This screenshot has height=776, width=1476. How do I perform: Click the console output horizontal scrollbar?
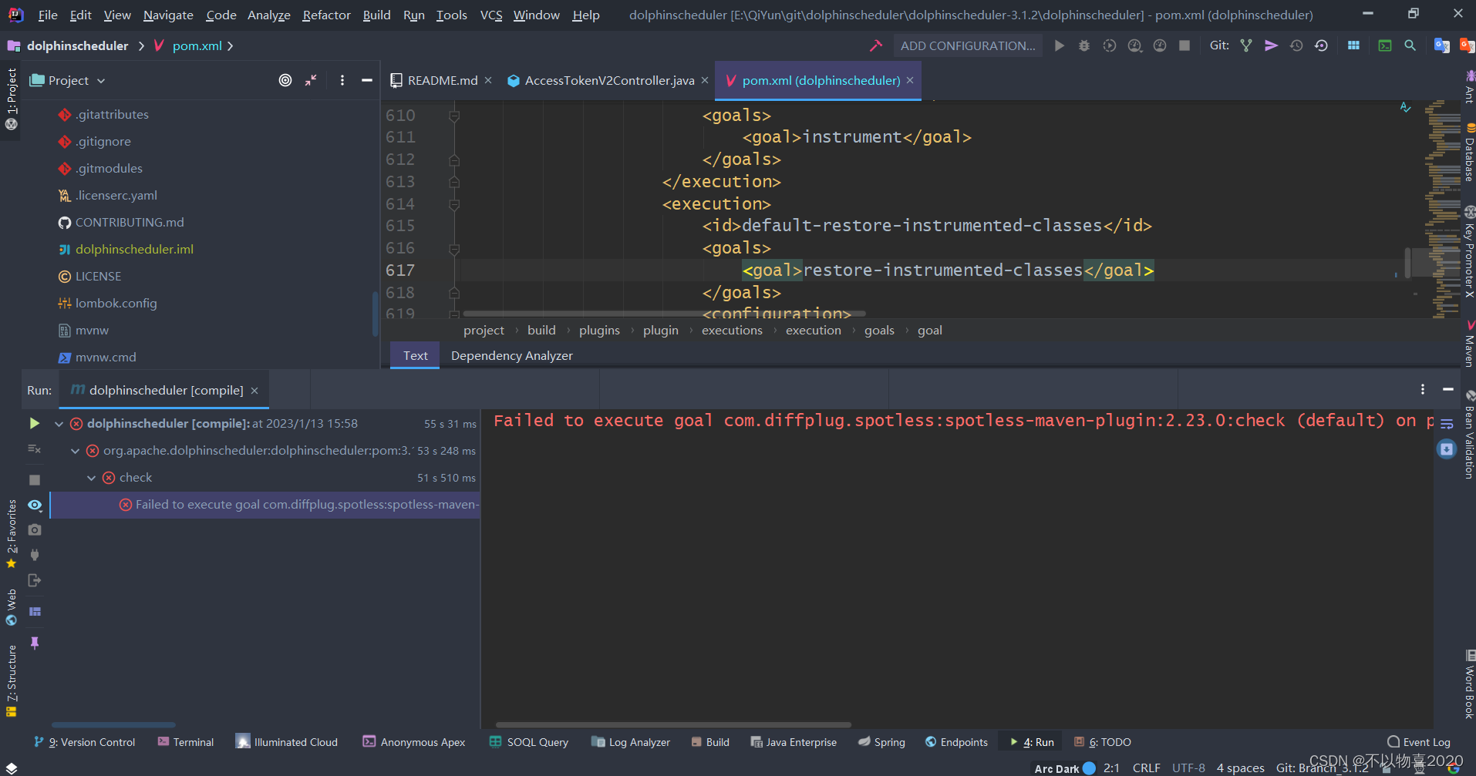pyautogui.click(x=673, y=724)
